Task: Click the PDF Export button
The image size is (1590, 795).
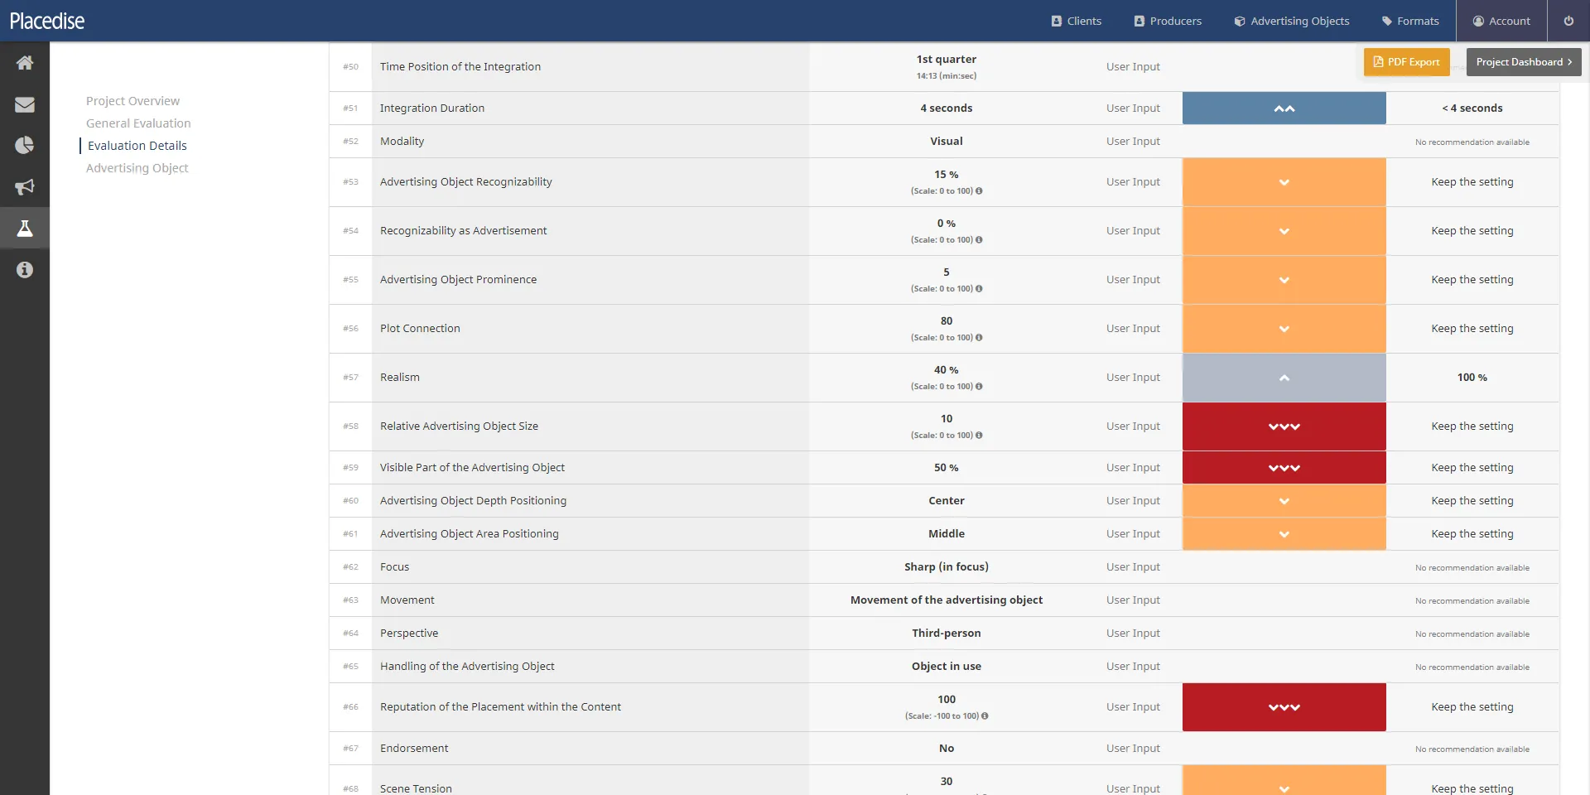Action: pyautogui.click(x=1406, y=61)
